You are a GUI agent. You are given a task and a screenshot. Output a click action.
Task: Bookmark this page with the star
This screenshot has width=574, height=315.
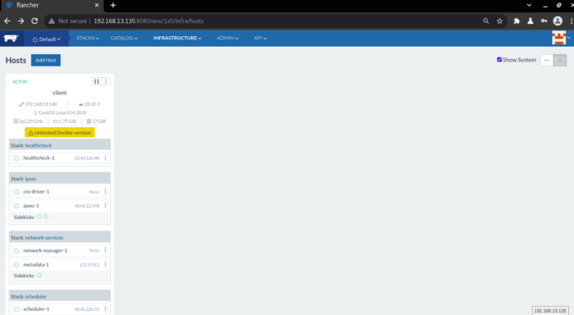[499, 21]
